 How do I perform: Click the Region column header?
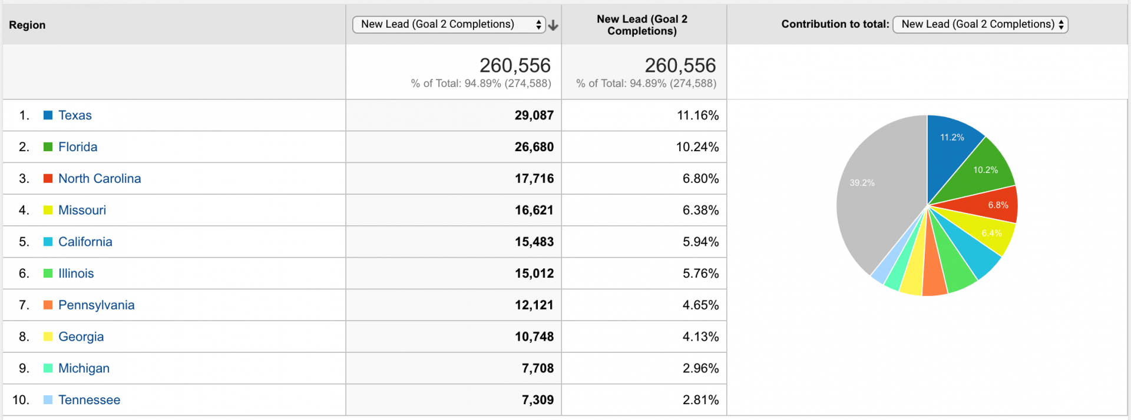click(27, 25)
